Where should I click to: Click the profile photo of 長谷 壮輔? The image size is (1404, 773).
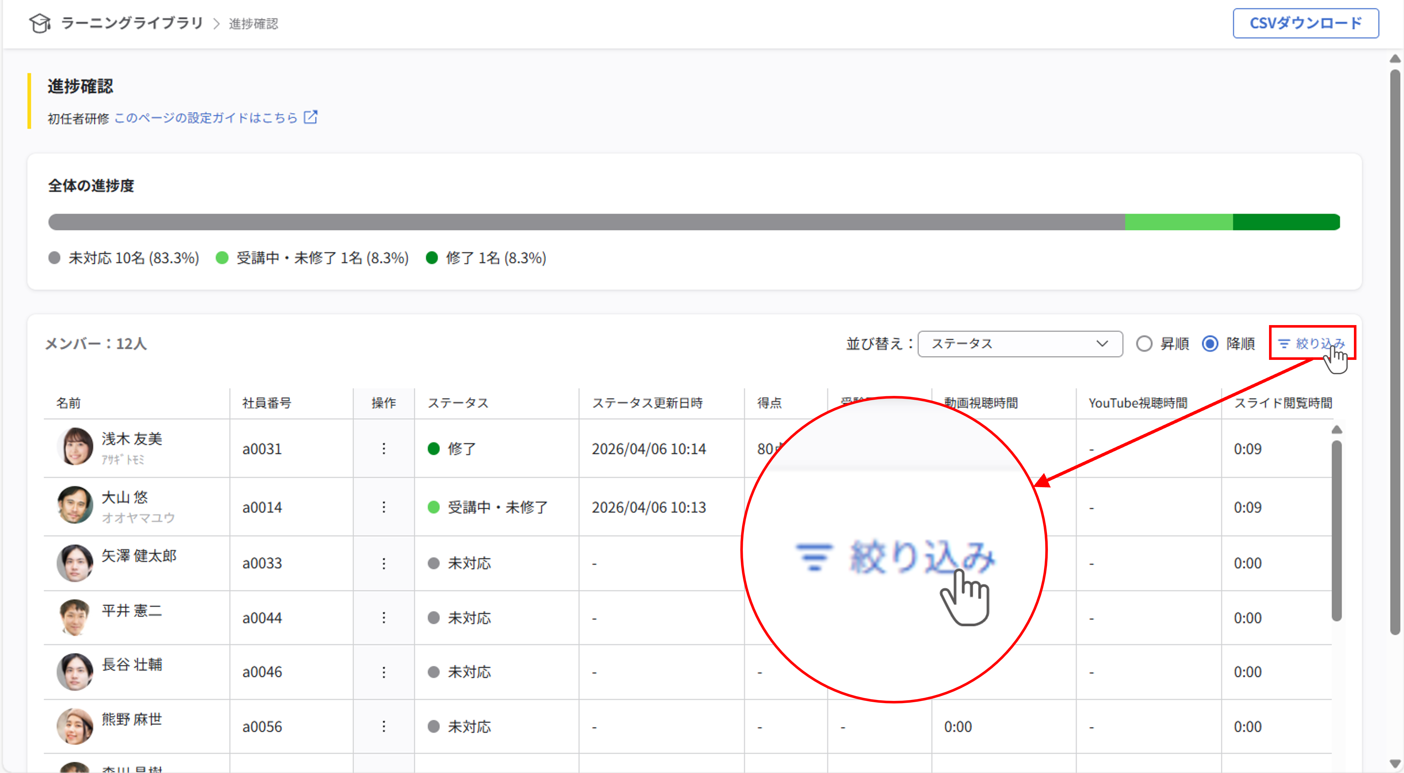(75, 672)
